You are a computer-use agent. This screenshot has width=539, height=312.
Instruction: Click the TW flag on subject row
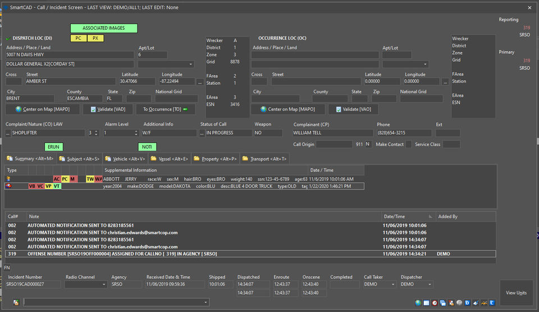point(90,179)
